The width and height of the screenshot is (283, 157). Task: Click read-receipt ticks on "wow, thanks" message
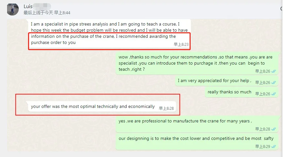pos(274,71)
